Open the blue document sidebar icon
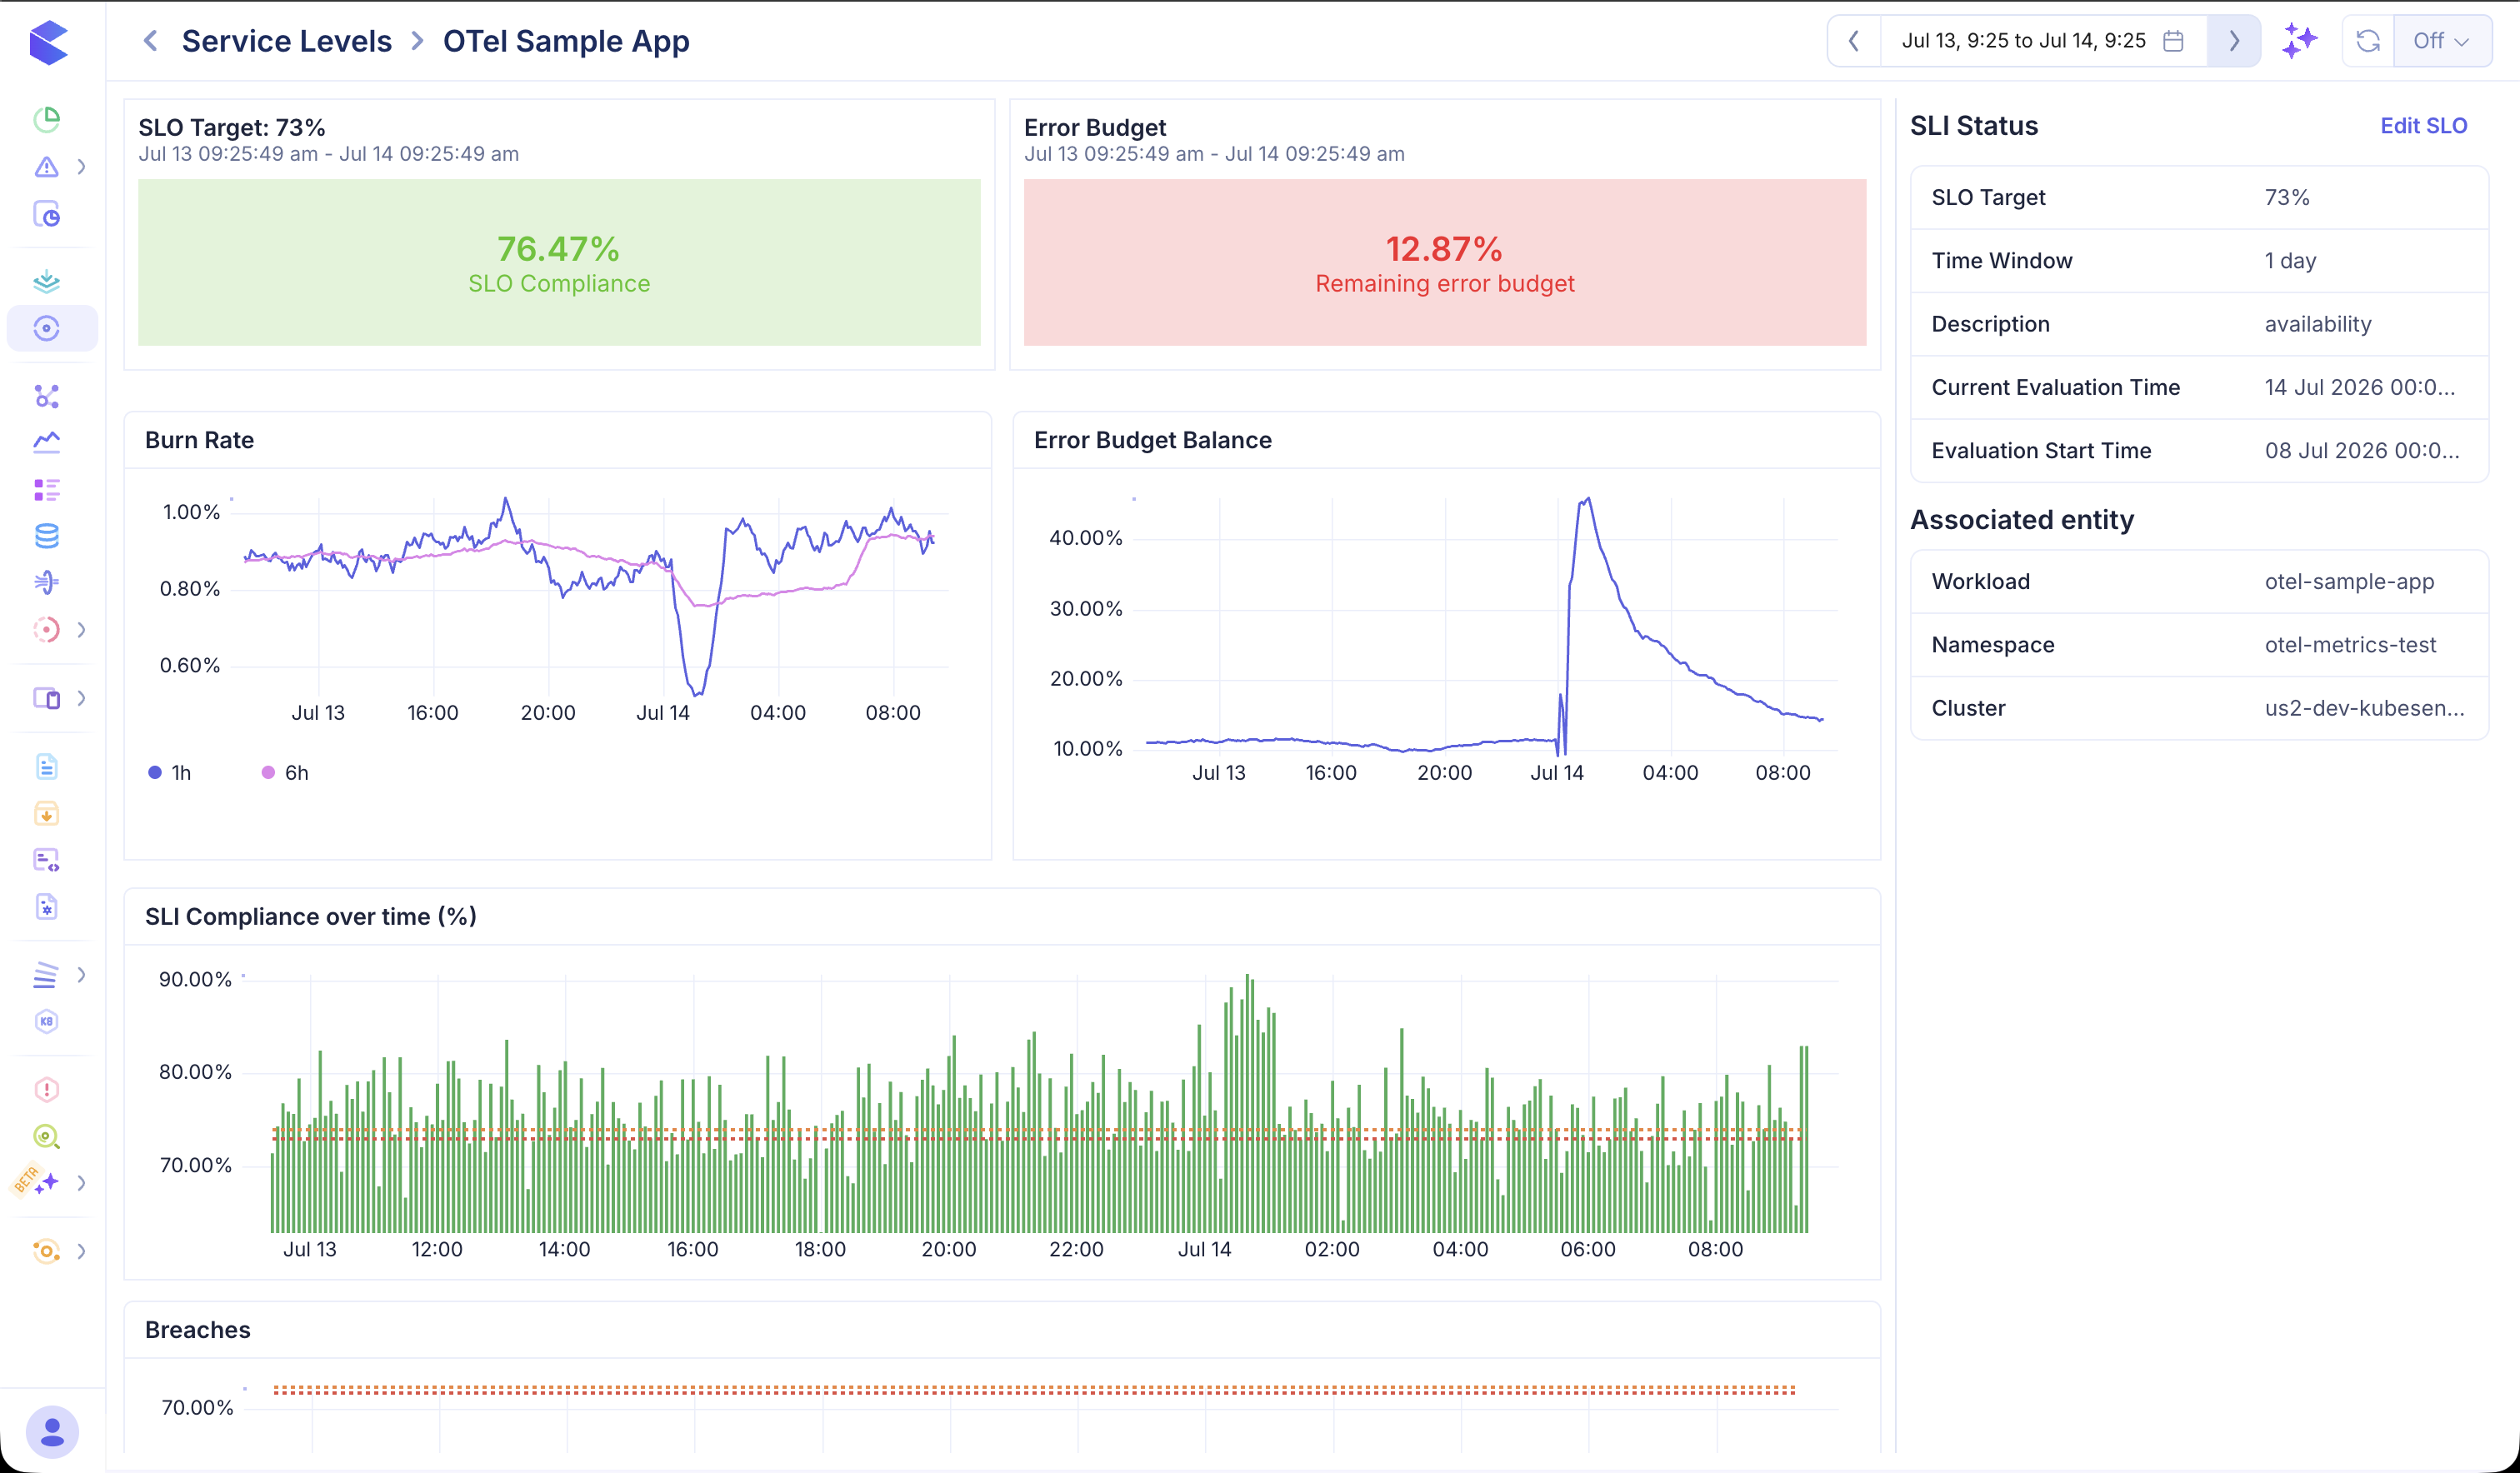The image size is (2520, 1473). tap(47, 766)
